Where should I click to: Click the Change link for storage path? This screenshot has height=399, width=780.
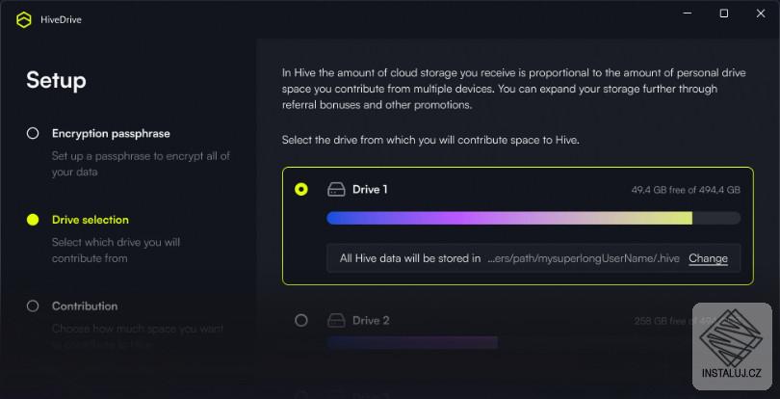[708, 258]
